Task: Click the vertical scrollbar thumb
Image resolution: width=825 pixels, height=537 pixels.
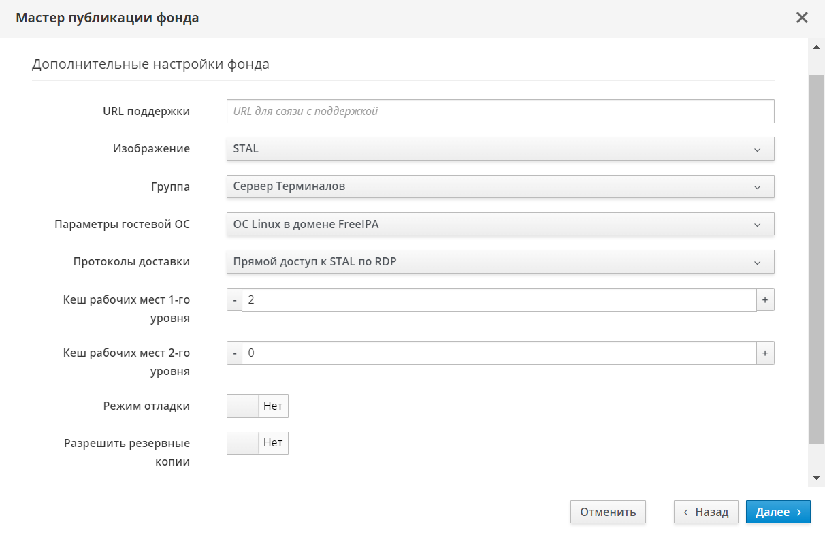Action: tap(816, 259)
